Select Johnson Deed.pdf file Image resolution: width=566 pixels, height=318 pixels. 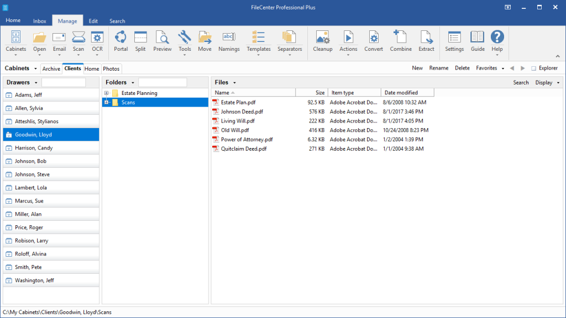242,112
